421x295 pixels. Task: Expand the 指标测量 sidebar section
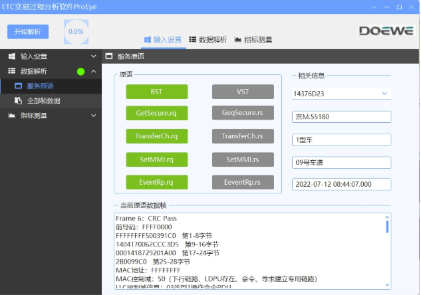93,116
